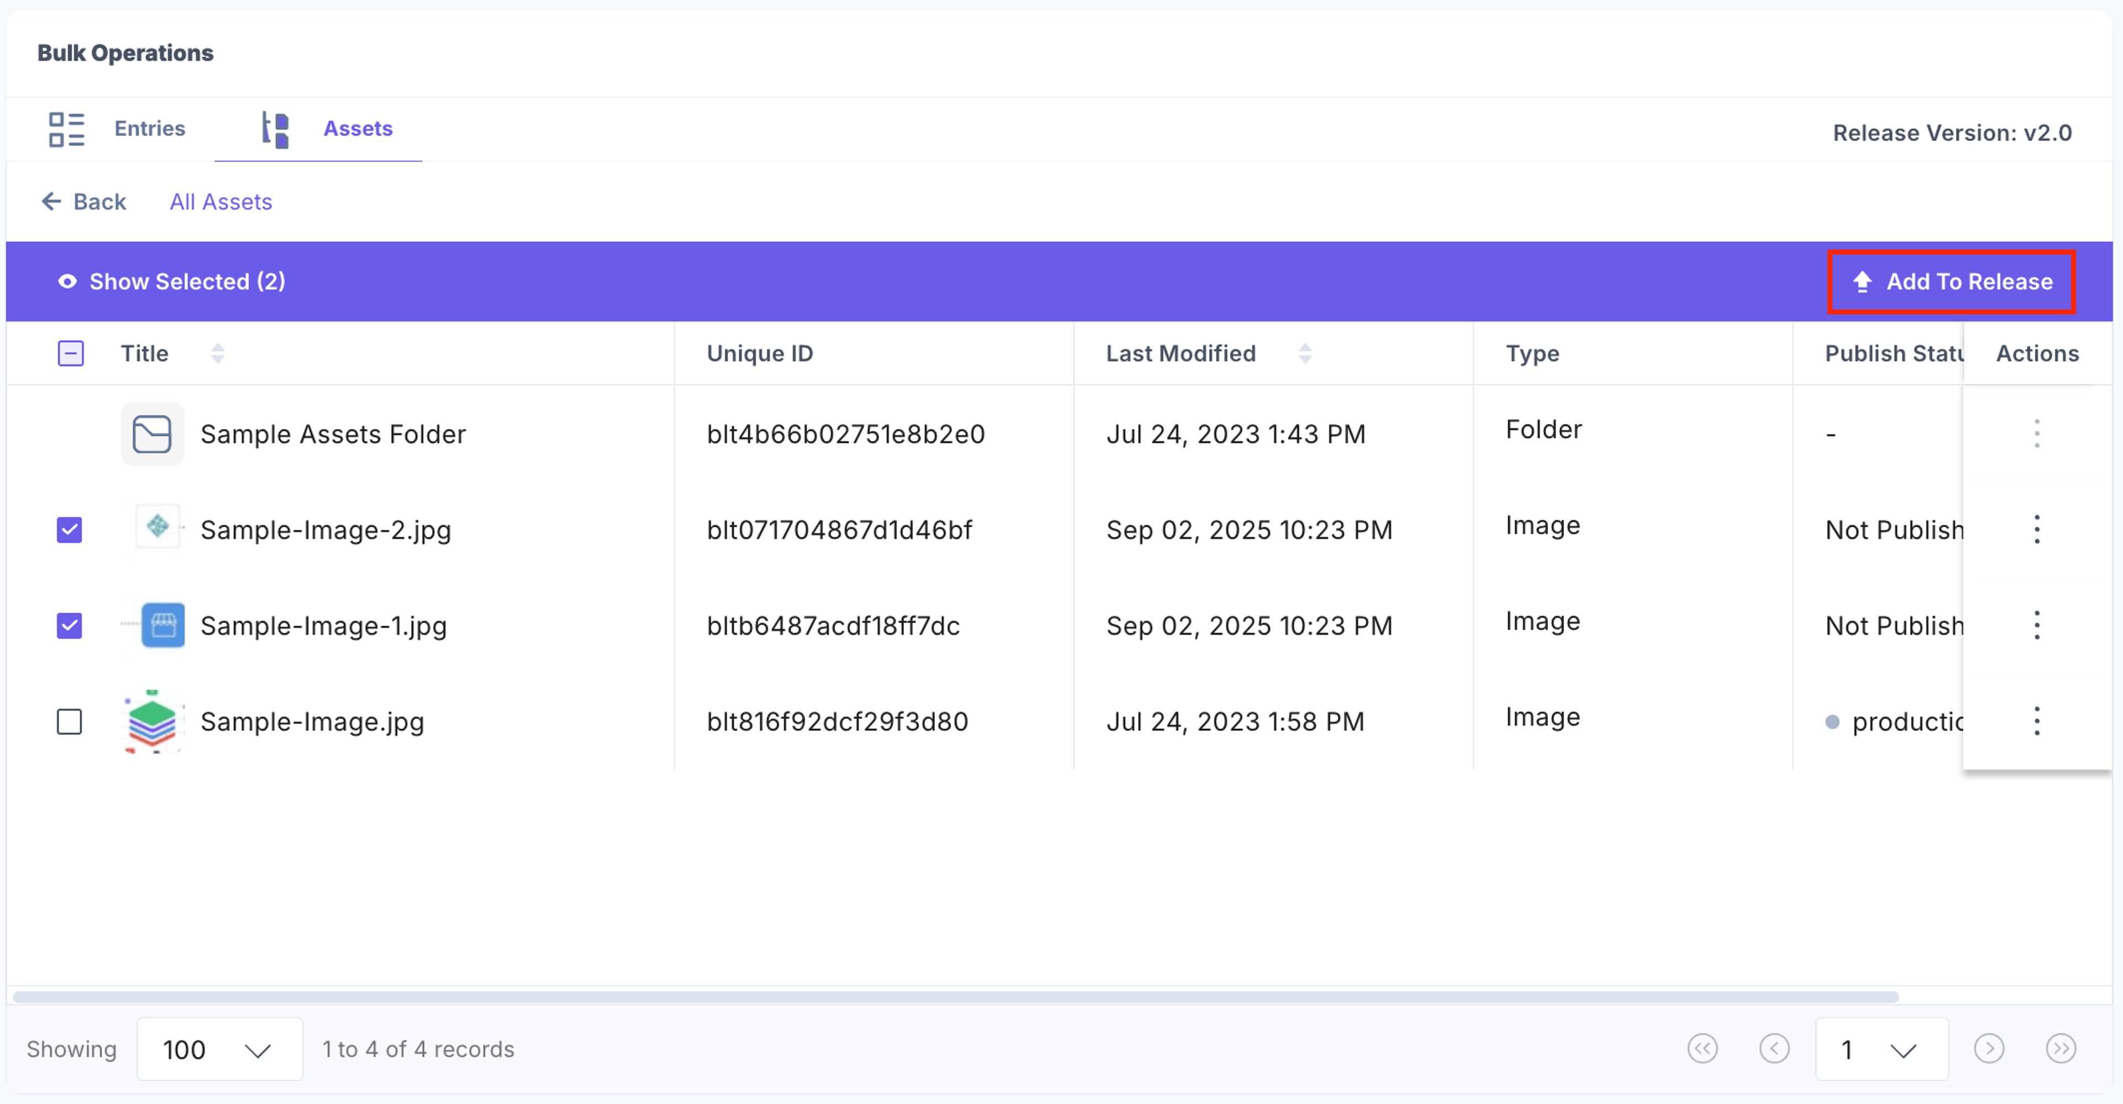Click unique ID blt071704867d1d46bf
2123x1104 pixels.
point(839,530)
